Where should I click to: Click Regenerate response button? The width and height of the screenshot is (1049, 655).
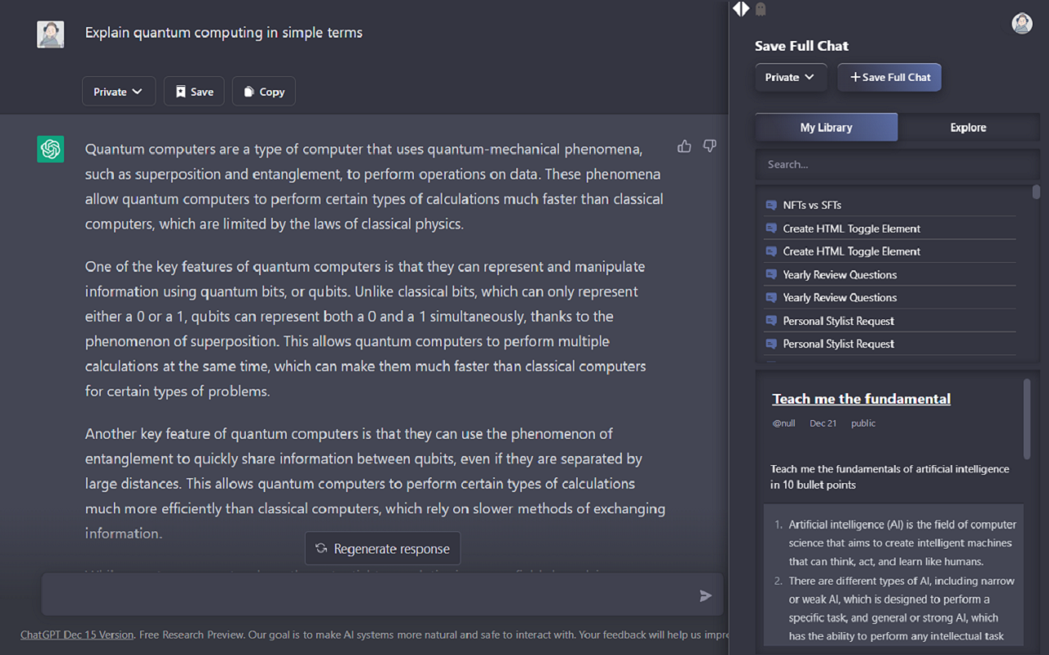383,549
